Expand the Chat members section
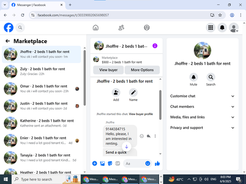 202,106
